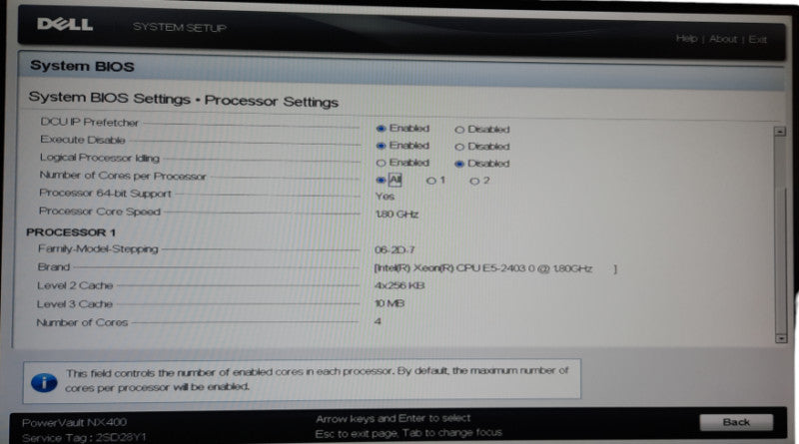Click the DCU IP Prefetcher label

pos(89,122)
